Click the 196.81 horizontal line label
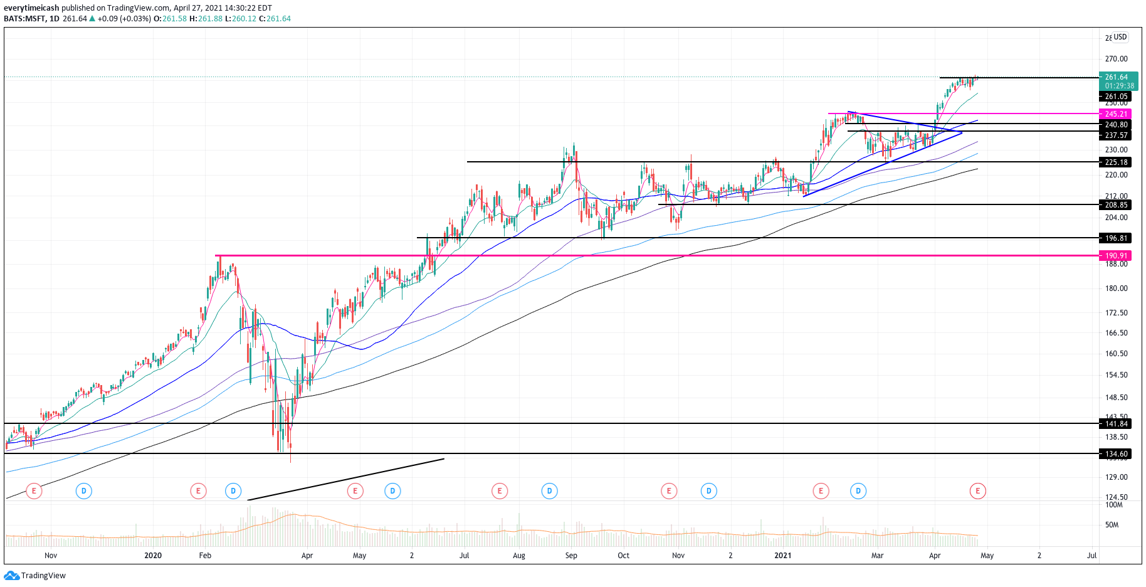This screenshot has width=1146, height=587. pos(1116,238)
